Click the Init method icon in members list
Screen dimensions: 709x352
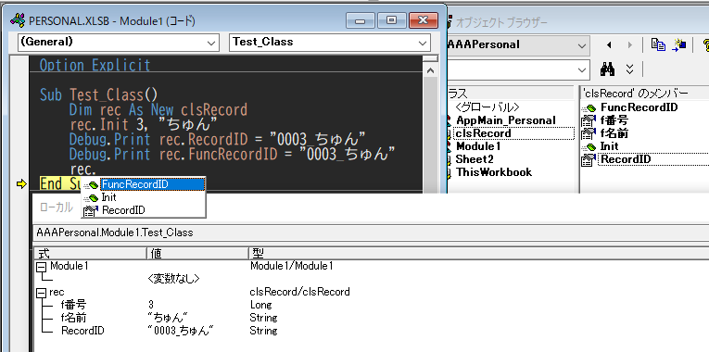click(x=589, y=146)
